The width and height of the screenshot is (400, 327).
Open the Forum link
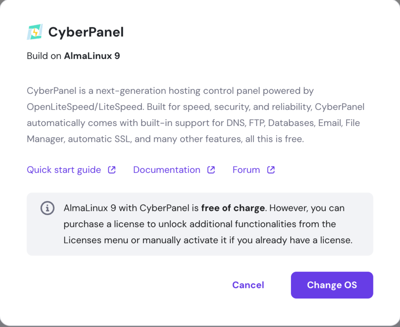point(246,170)
